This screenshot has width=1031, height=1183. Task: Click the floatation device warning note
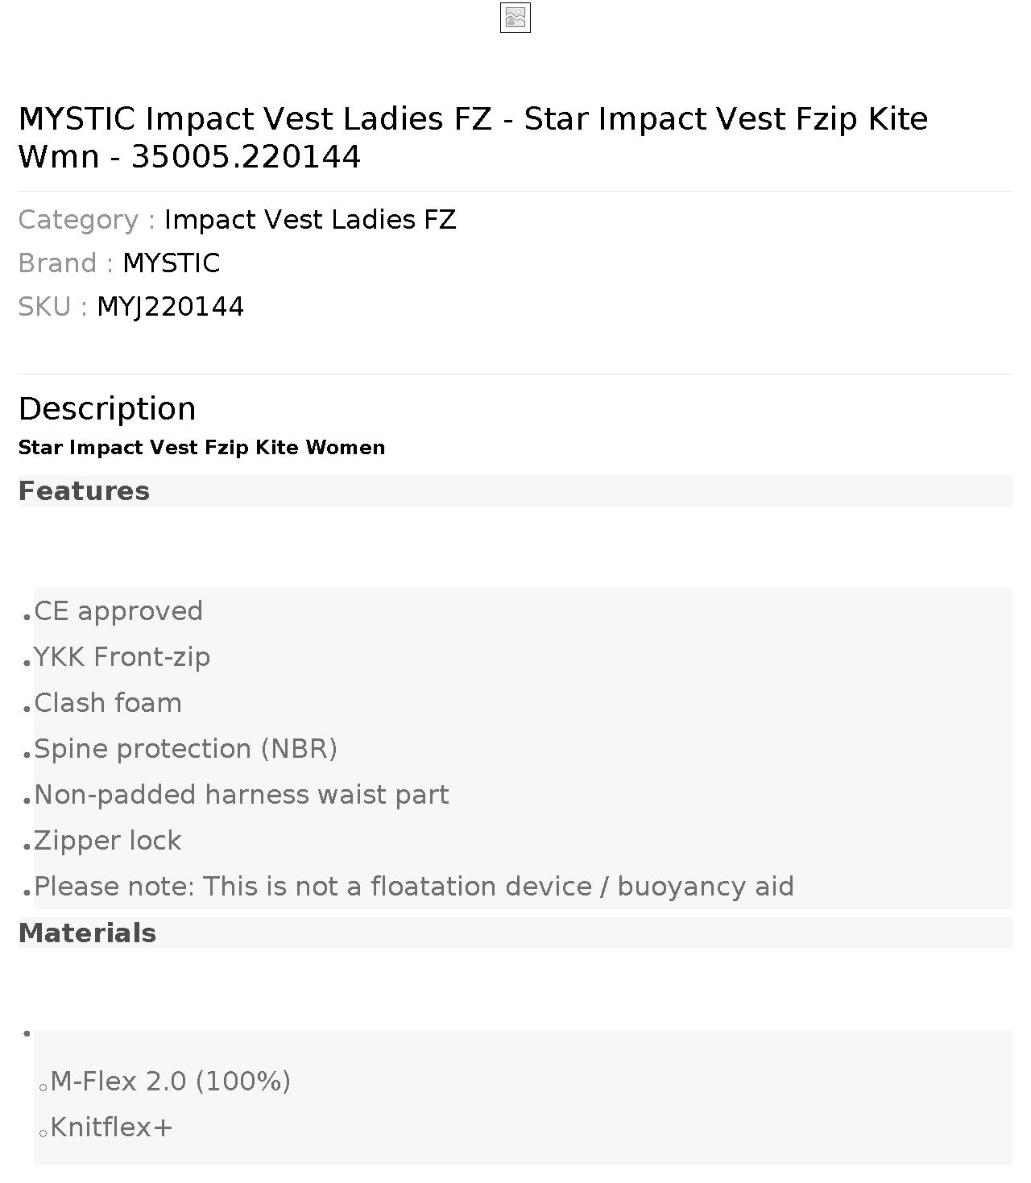coord(414,887)
